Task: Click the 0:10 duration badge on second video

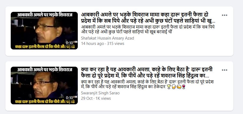Action: 69,98
